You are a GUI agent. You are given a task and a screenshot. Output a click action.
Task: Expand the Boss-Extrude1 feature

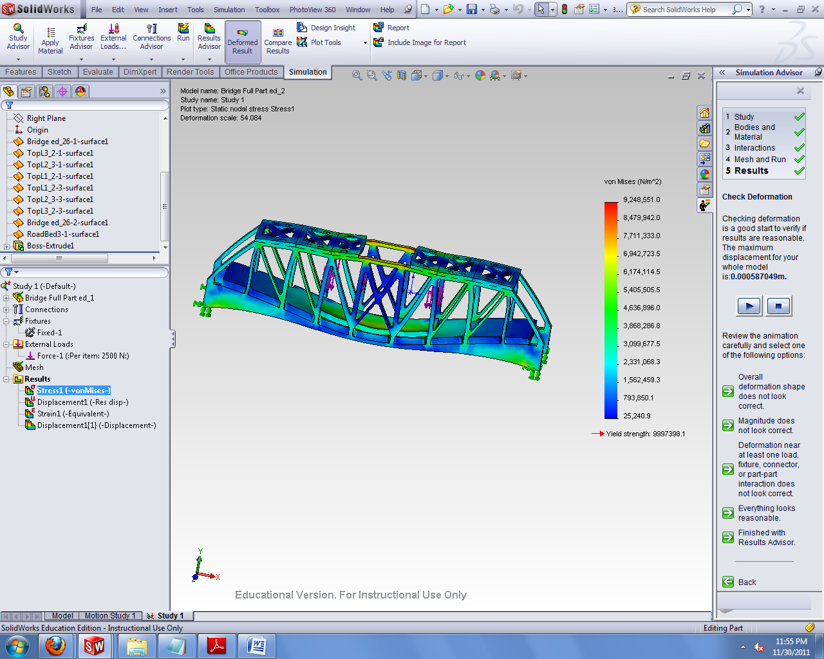tap(6, 246)
